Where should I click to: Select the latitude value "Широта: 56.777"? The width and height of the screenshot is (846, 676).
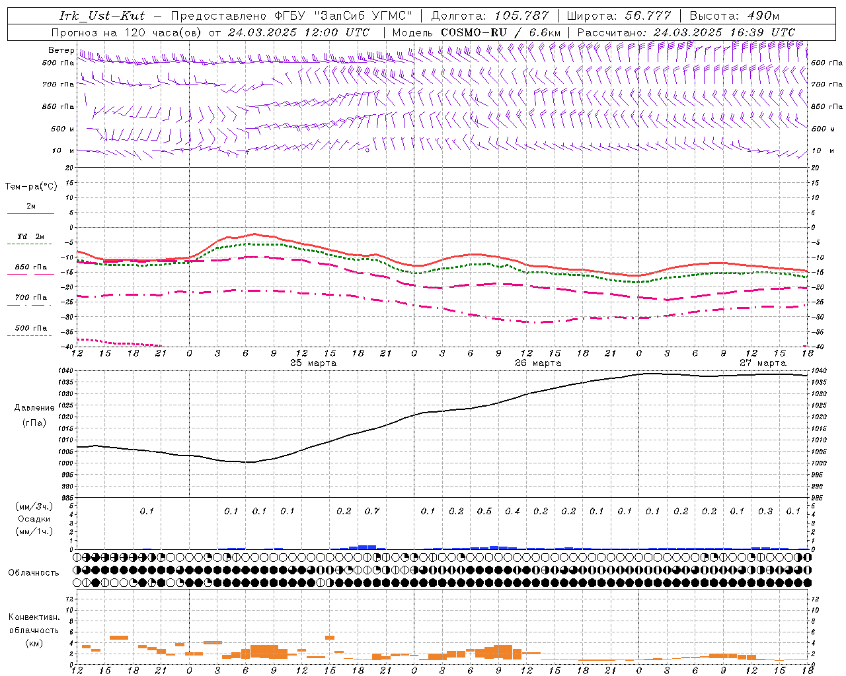(x=619, y=16)
